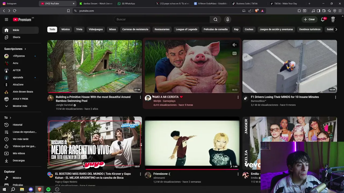Viewport: 344px width, 193px height.
Task: Open the Jungle Survival channel link
Action: 64,105
